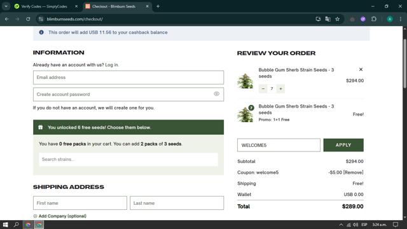The image size is (407, 229).
Task: Click the taskbar clock
Action: (x=379, y=225)
